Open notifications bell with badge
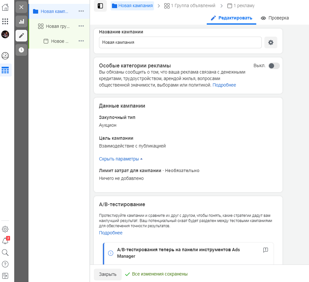This screenshot has height=282, width=309. point(5,241)
